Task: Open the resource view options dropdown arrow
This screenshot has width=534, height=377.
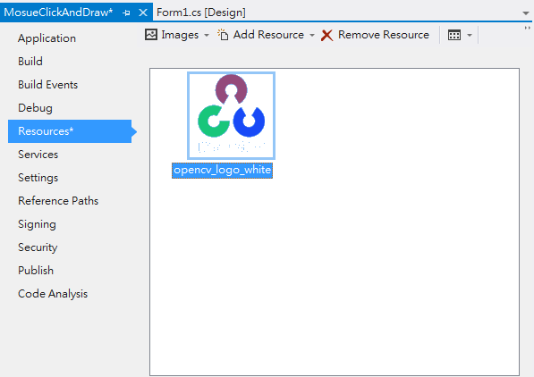Action: (x=470, y=35)
